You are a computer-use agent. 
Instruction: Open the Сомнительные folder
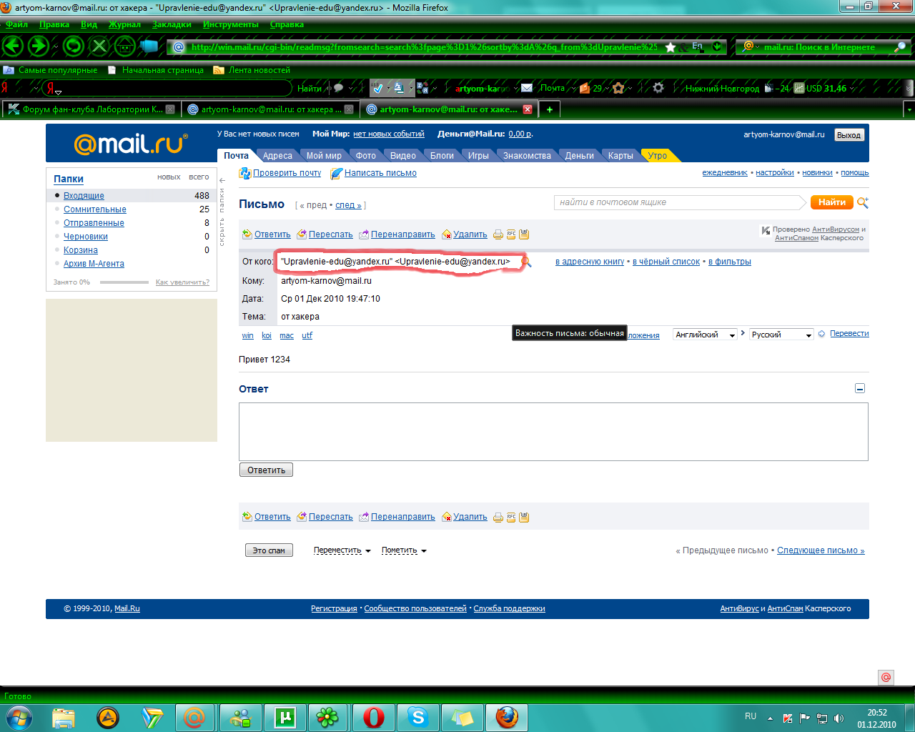point(95,209)
